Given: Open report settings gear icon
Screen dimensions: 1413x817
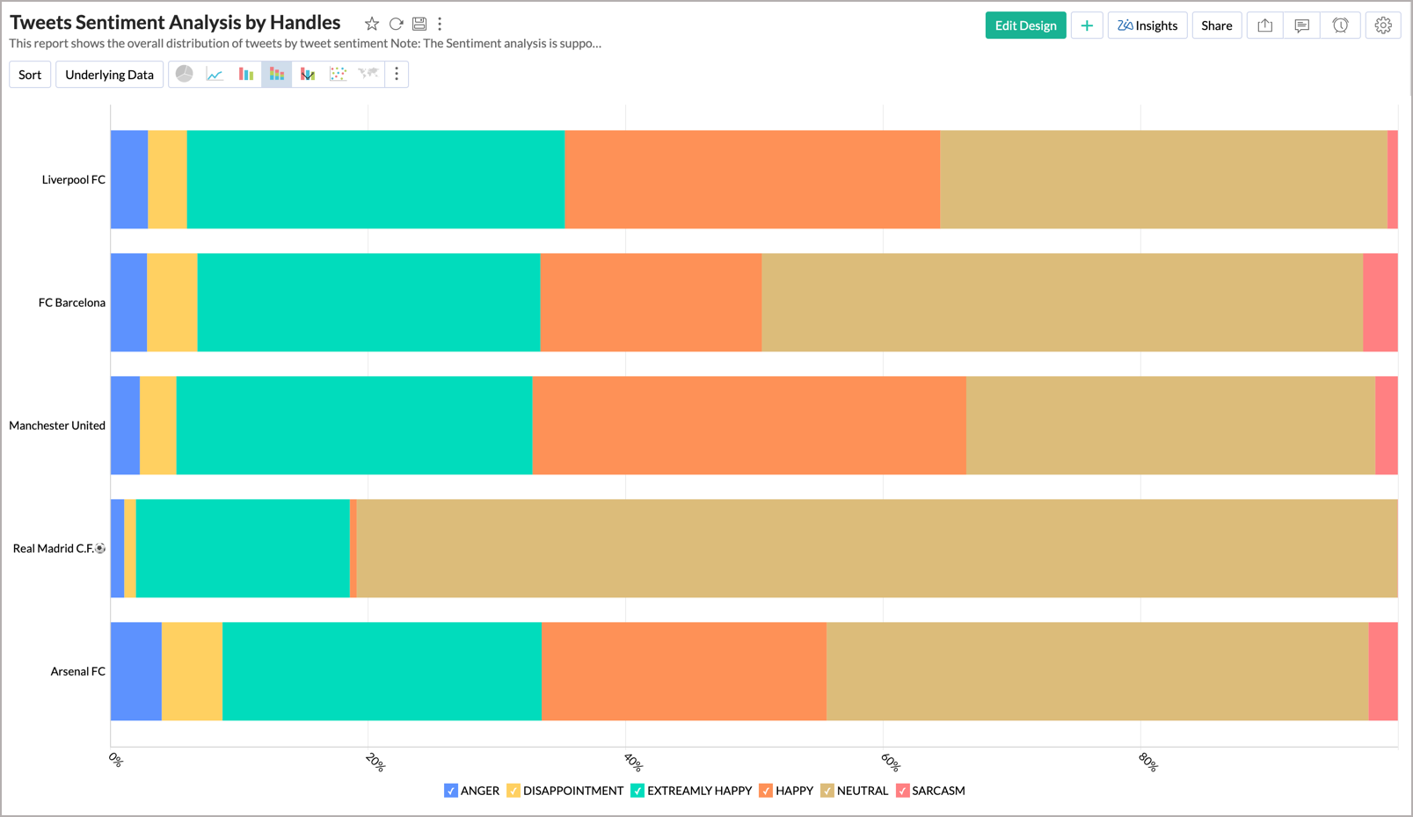Looking at the screenshot, I should coord(1383,25).
